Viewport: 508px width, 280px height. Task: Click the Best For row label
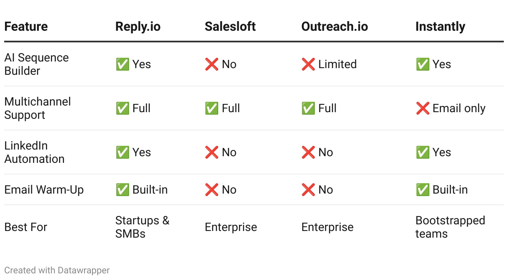click(x=26, y=227)
